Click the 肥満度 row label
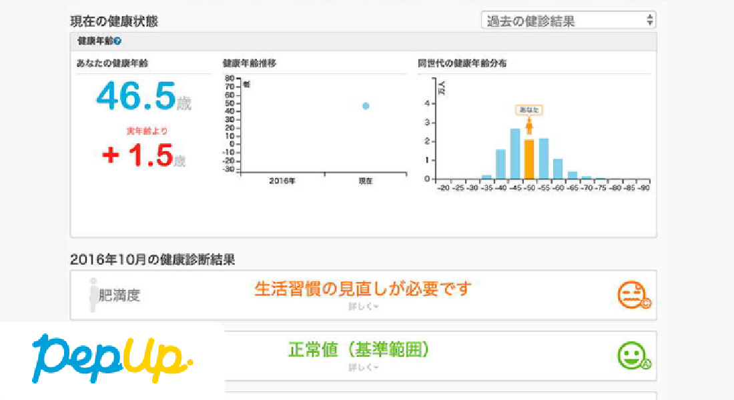734x400 pixels. pos(119,296)
